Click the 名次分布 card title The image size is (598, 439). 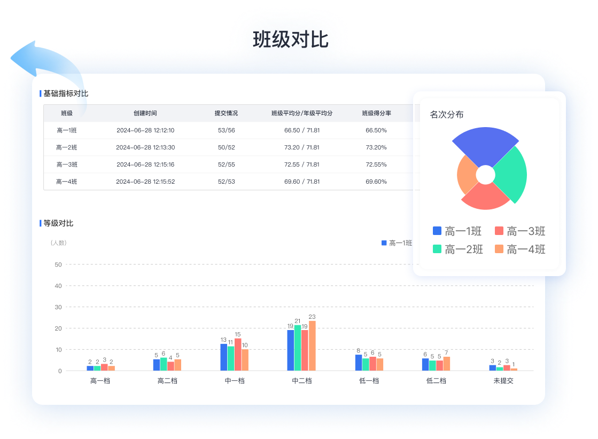pos(447,114)
